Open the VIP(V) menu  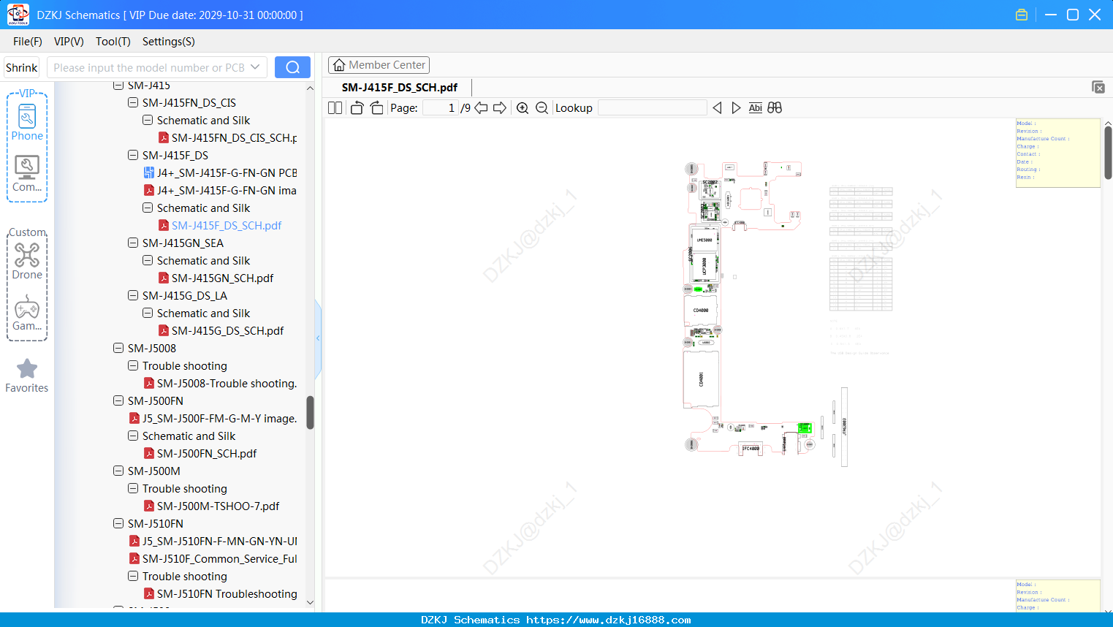[69, 42]
